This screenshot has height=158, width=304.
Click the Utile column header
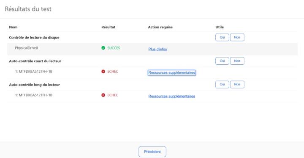pyautogui.click(x=220, y=27)
